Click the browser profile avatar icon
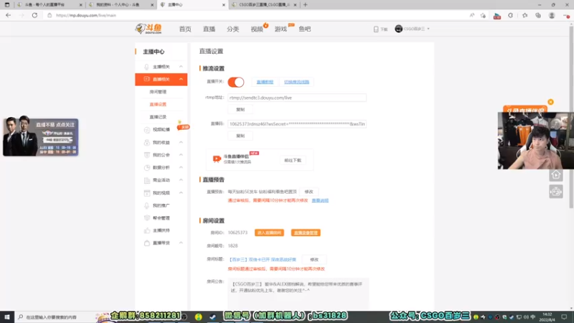This screenshot has width=574, height=323. [551, 15]
